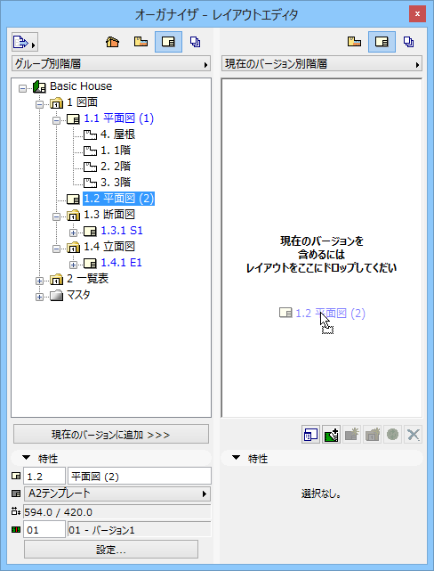Click the greyed folder with star icon
Screen dimensions: 434x571
click(373, 435)
